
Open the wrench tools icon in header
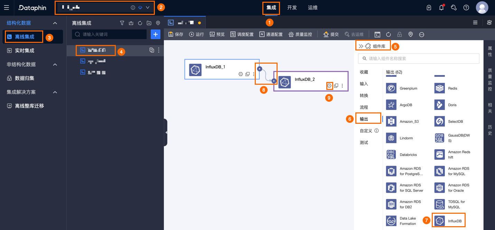click(x=454, y=8)
